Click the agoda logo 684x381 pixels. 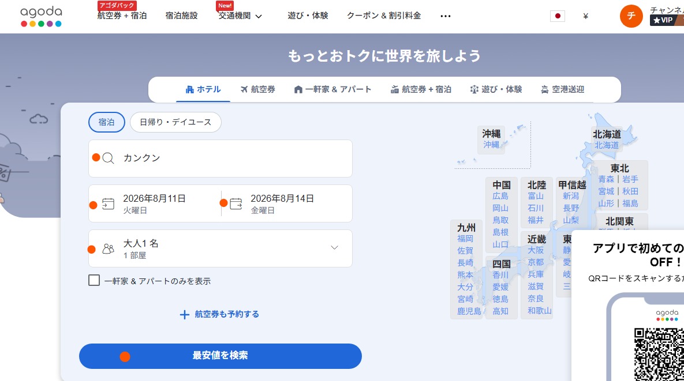[41, 16]
